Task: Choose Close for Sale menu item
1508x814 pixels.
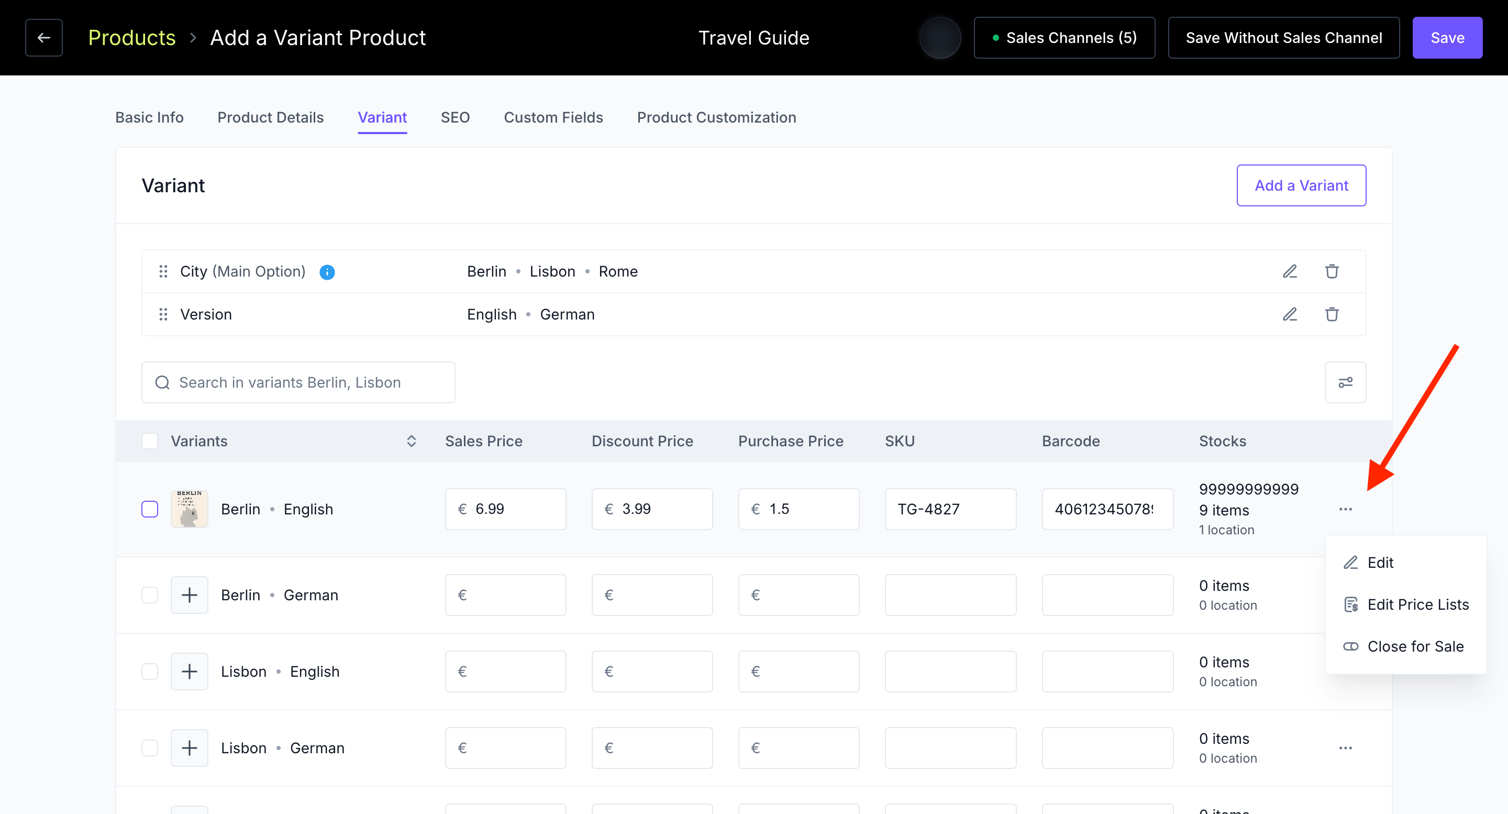Action: click(x=1405, y=646)
